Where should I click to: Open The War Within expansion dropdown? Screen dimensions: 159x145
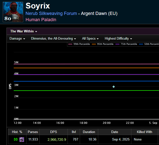(x=24, y=31)
